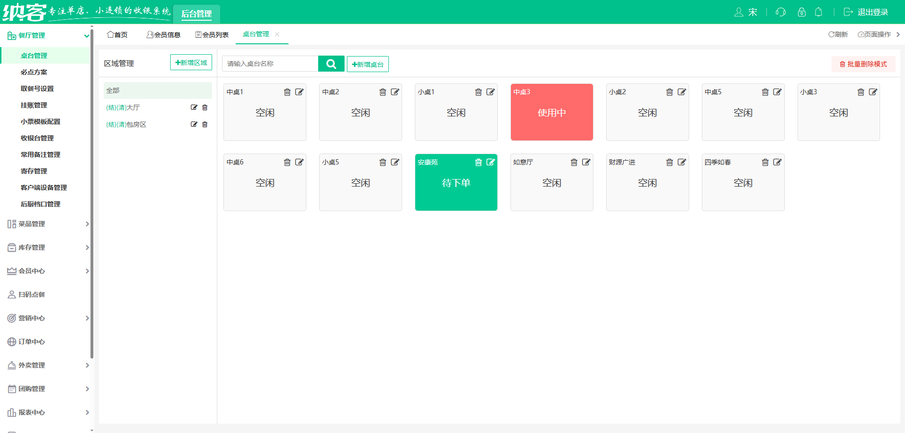Edit table 四季如春 with pencil icon

click(777, 162)
